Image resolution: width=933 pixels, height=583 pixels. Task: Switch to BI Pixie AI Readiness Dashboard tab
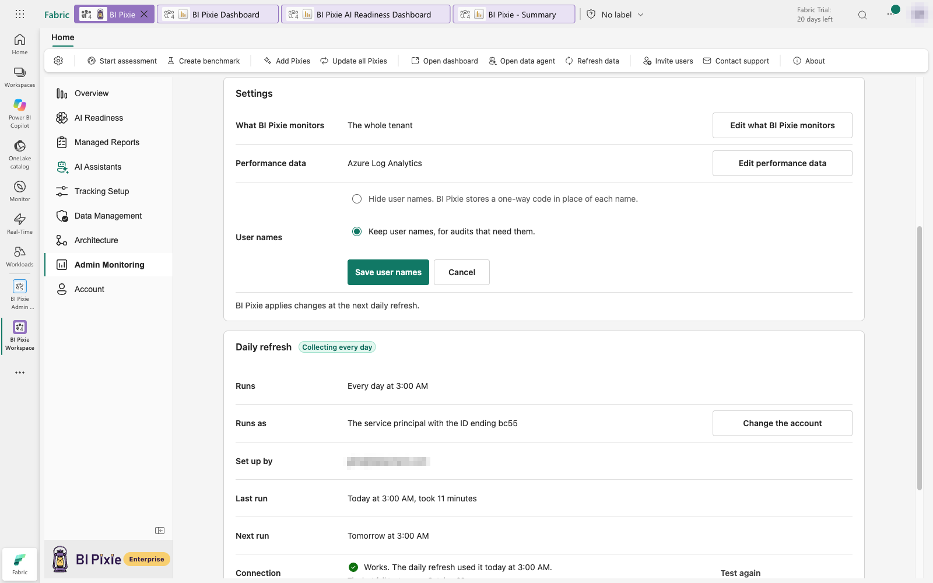(x=366, y=15)
